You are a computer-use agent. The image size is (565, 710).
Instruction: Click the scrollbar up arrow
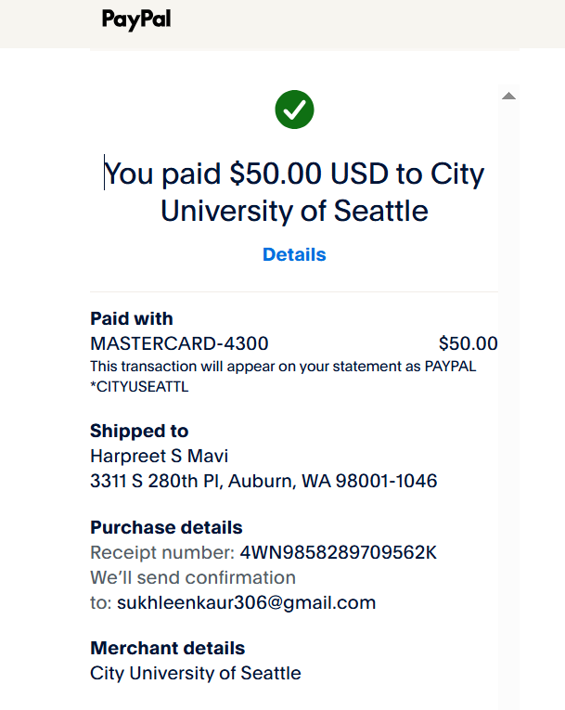tap(508, 96)
